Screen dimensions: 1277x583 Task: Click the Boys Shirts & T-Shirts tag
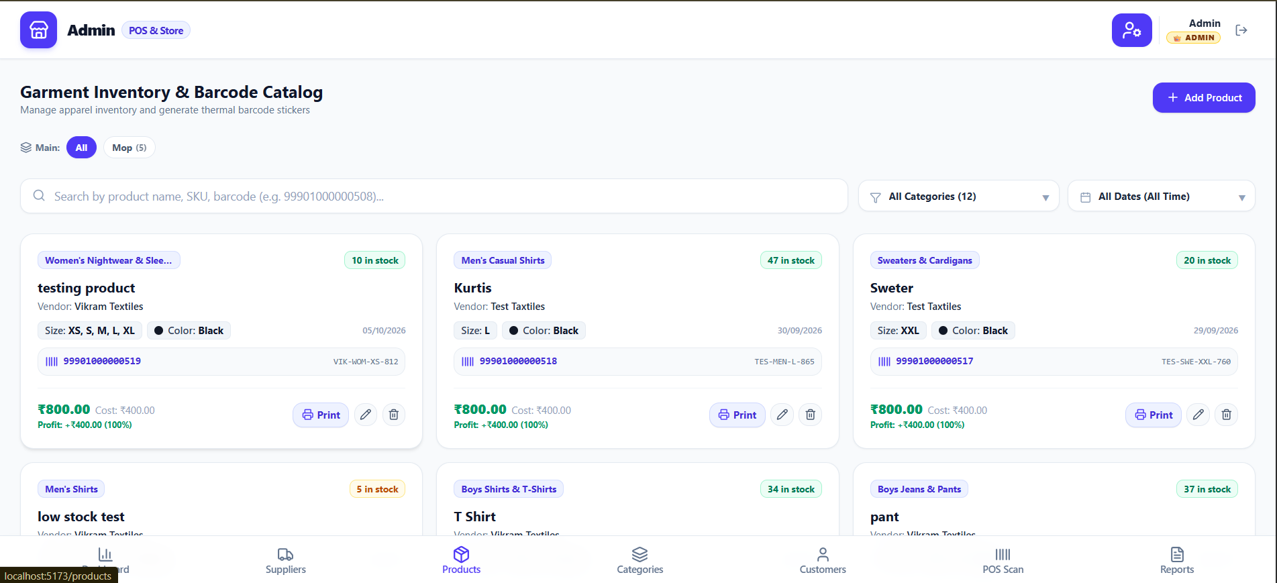[509, 489]
